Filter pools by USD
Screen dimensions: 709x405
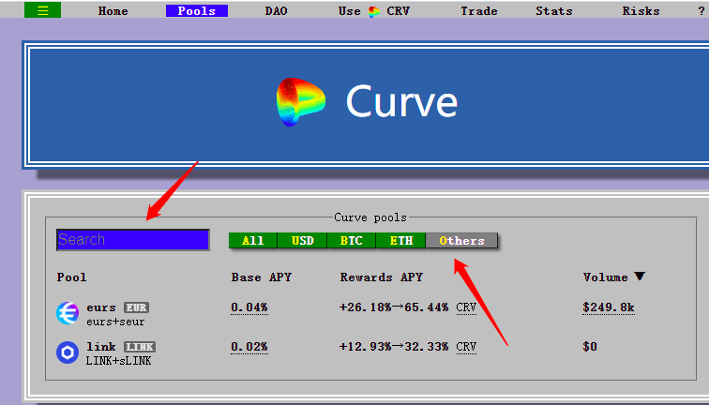(303, 240)
